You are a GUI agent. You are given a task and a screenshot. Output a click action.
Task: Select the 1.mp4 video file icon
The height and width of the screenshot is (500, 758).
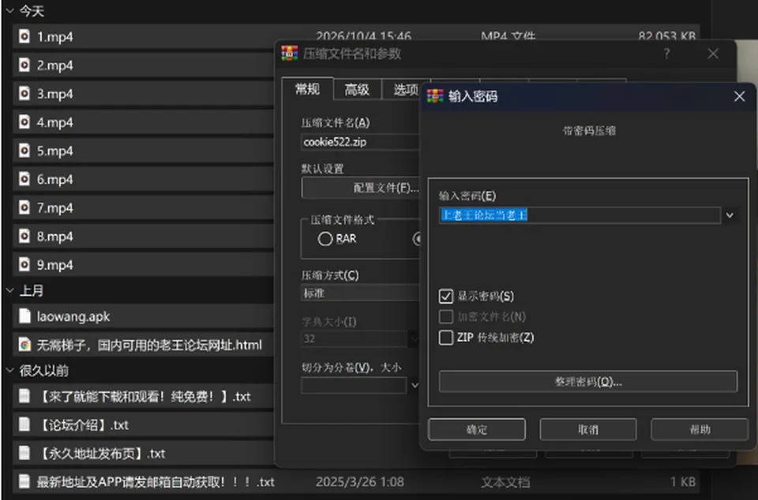[x=24, y=36]
